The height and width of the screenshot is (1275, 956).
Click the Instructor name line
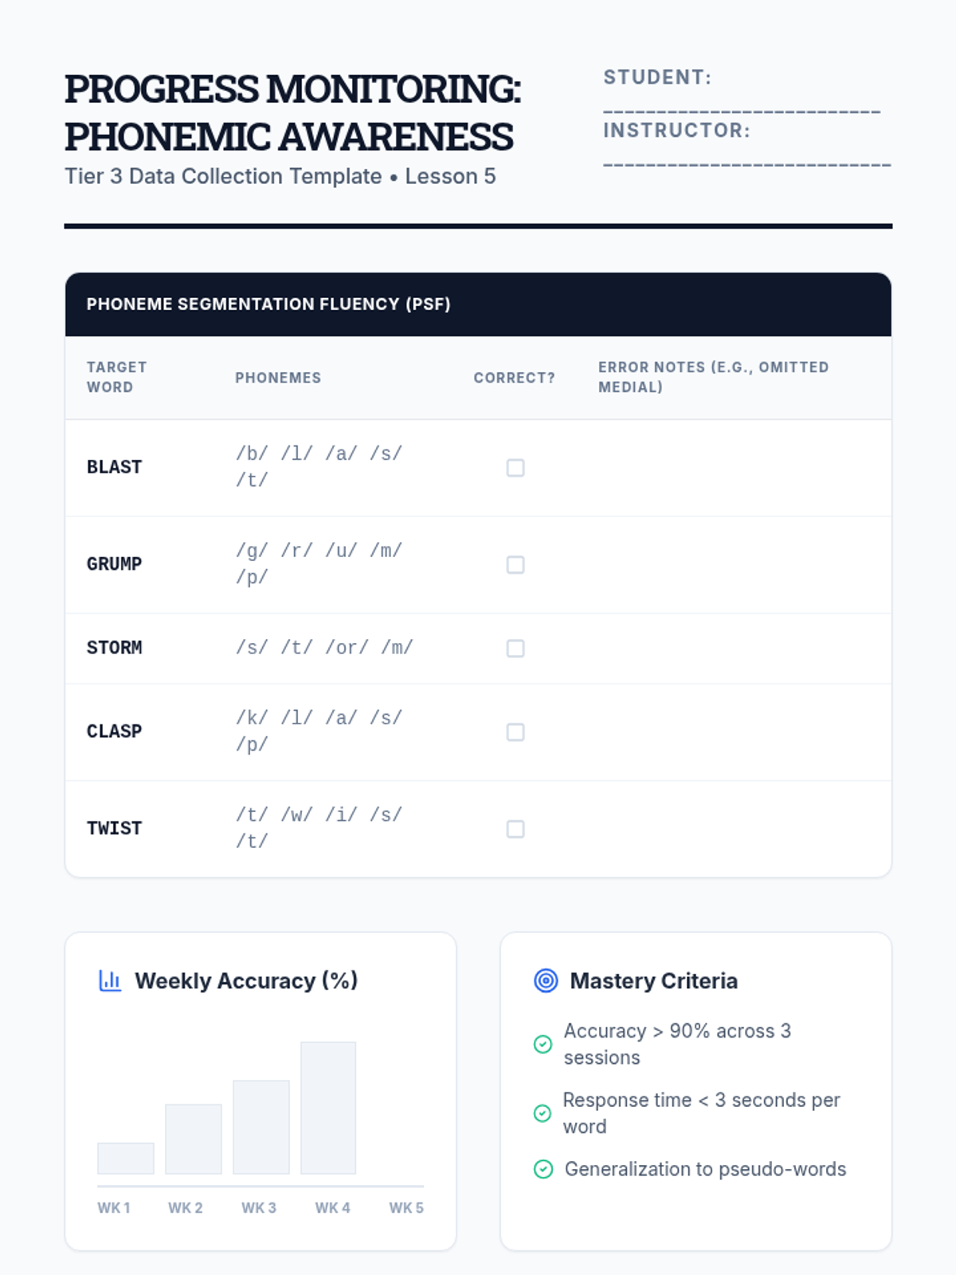click(x=746, y=163)
